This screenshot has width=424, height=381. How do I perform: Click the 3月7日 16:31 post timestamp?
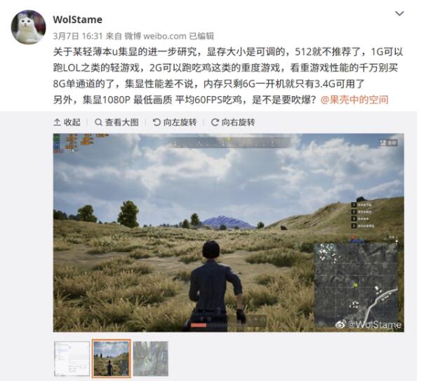pos(78,36)
